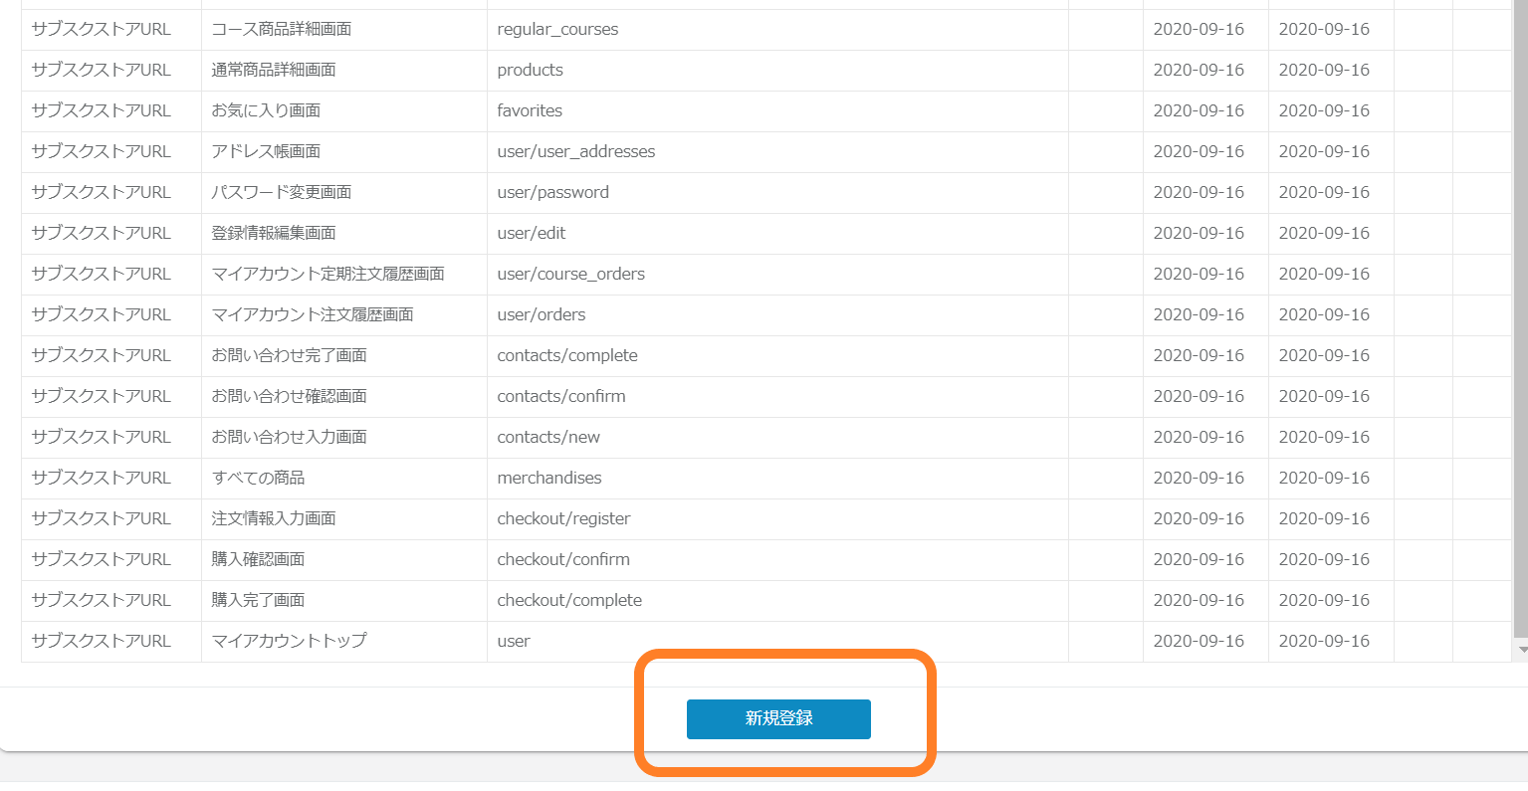Click the パスワード変更画面 cell
The image size is (1528, 791).
(x=282, y=193)
